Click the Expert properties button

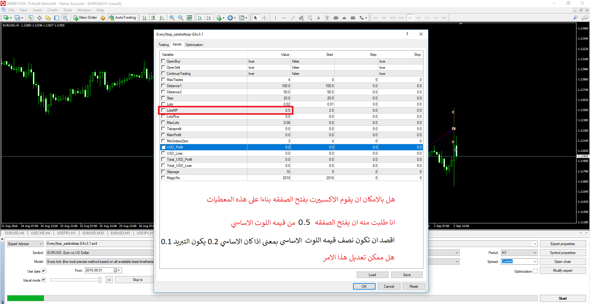(563, 244)
